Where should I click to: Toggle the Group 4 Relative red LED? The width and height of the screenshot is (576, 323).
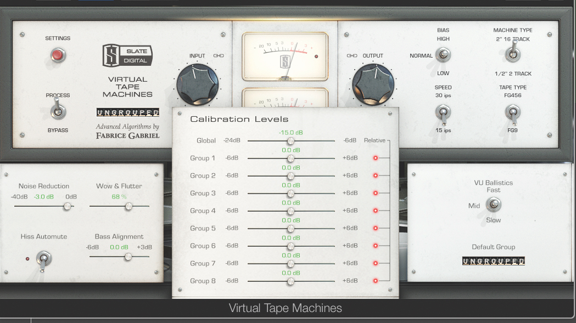coord(376,211)
